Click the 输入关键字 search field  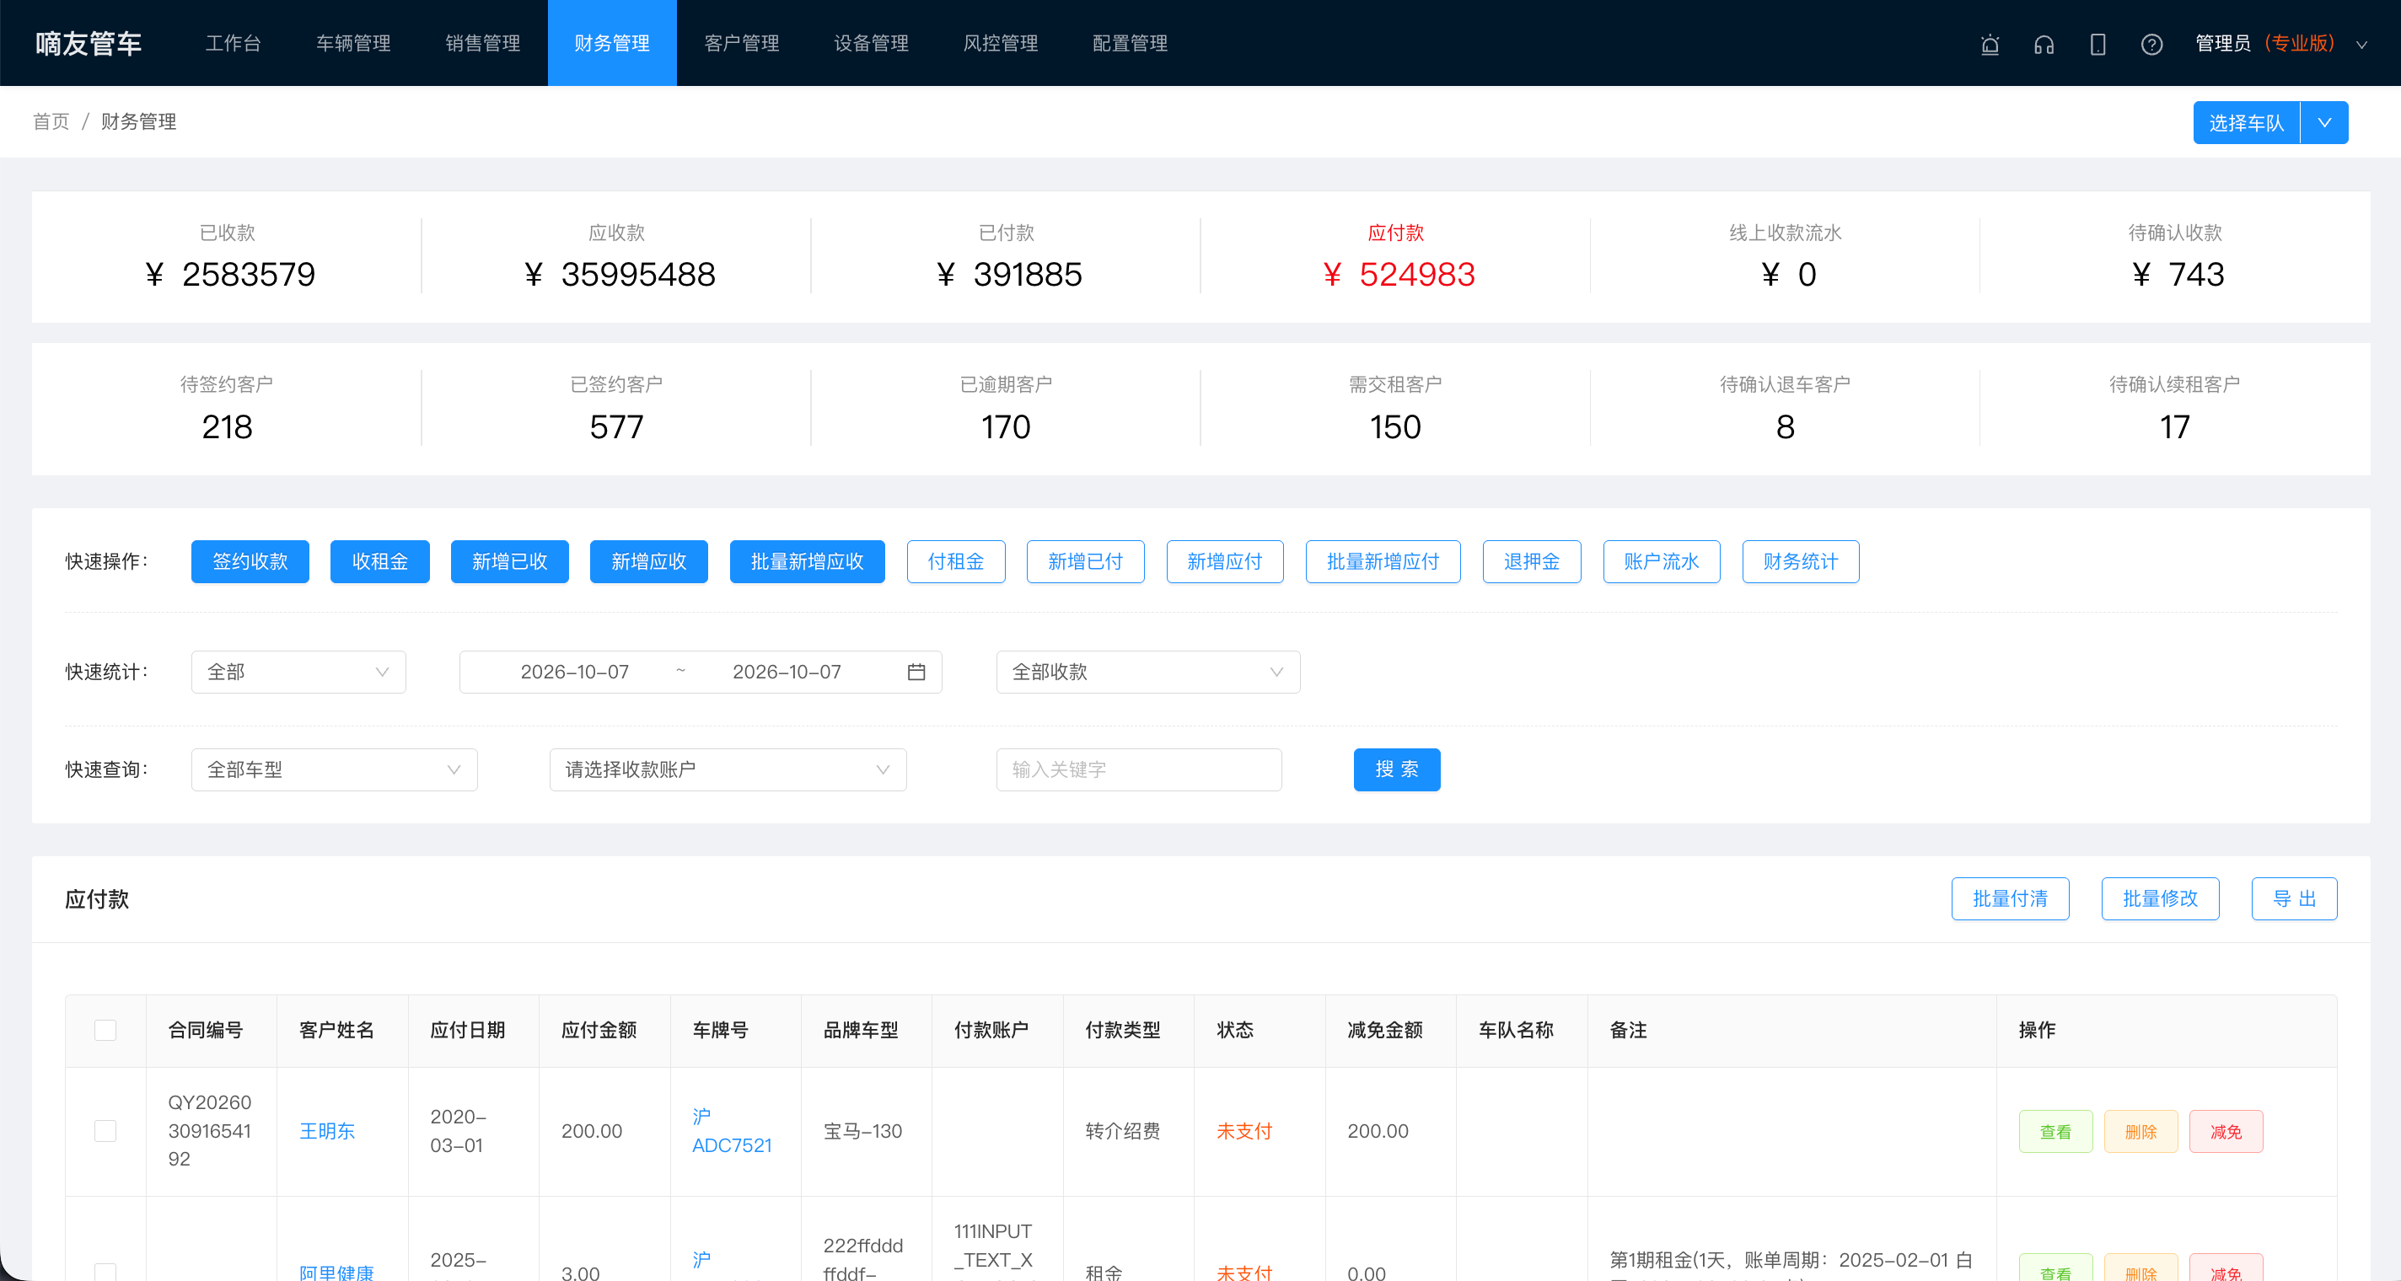pos(1139,769)
